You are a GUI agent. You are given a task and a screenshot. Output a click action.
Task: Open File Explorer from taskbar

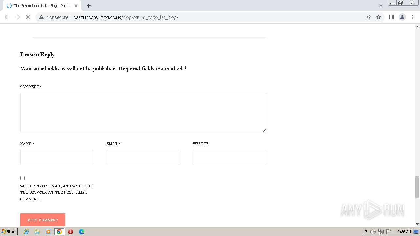coord(37,232)
